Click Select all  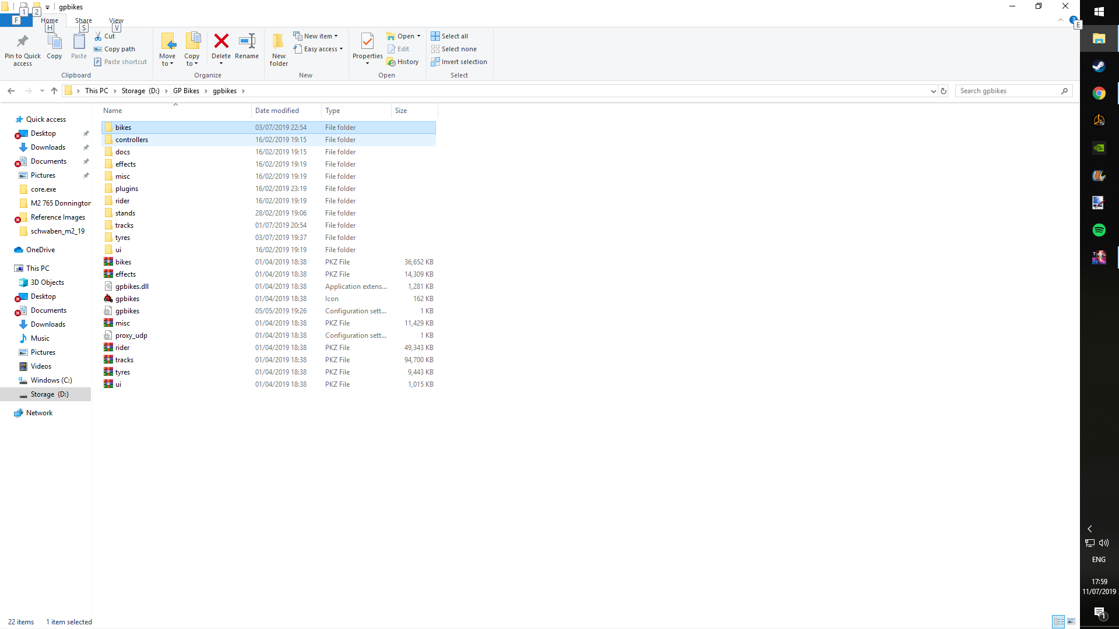(x=449, y=36)
